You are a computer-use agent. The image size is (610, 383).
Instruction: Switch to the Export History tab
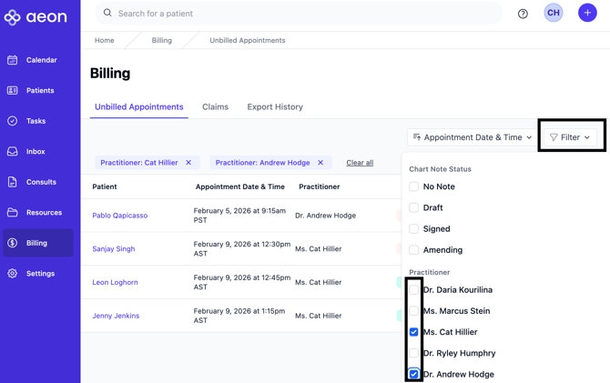[x=275, y=107]
